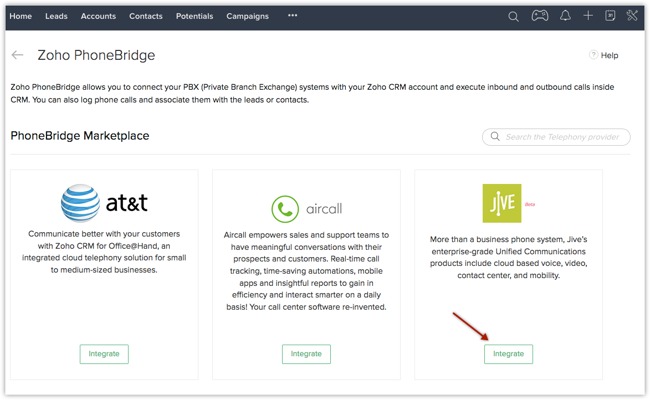Click the Jive logo
The width and height of the screenshot is (650, 400).
click(501, 203)
